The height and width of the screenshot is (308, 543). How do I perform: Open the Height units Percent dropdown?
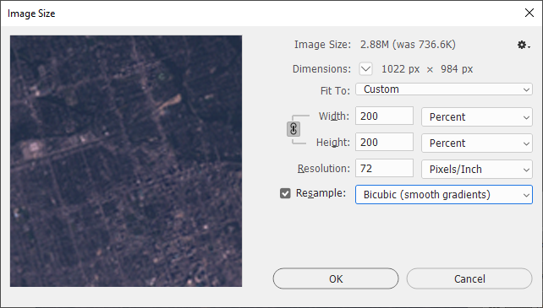[x=476, y=143]
